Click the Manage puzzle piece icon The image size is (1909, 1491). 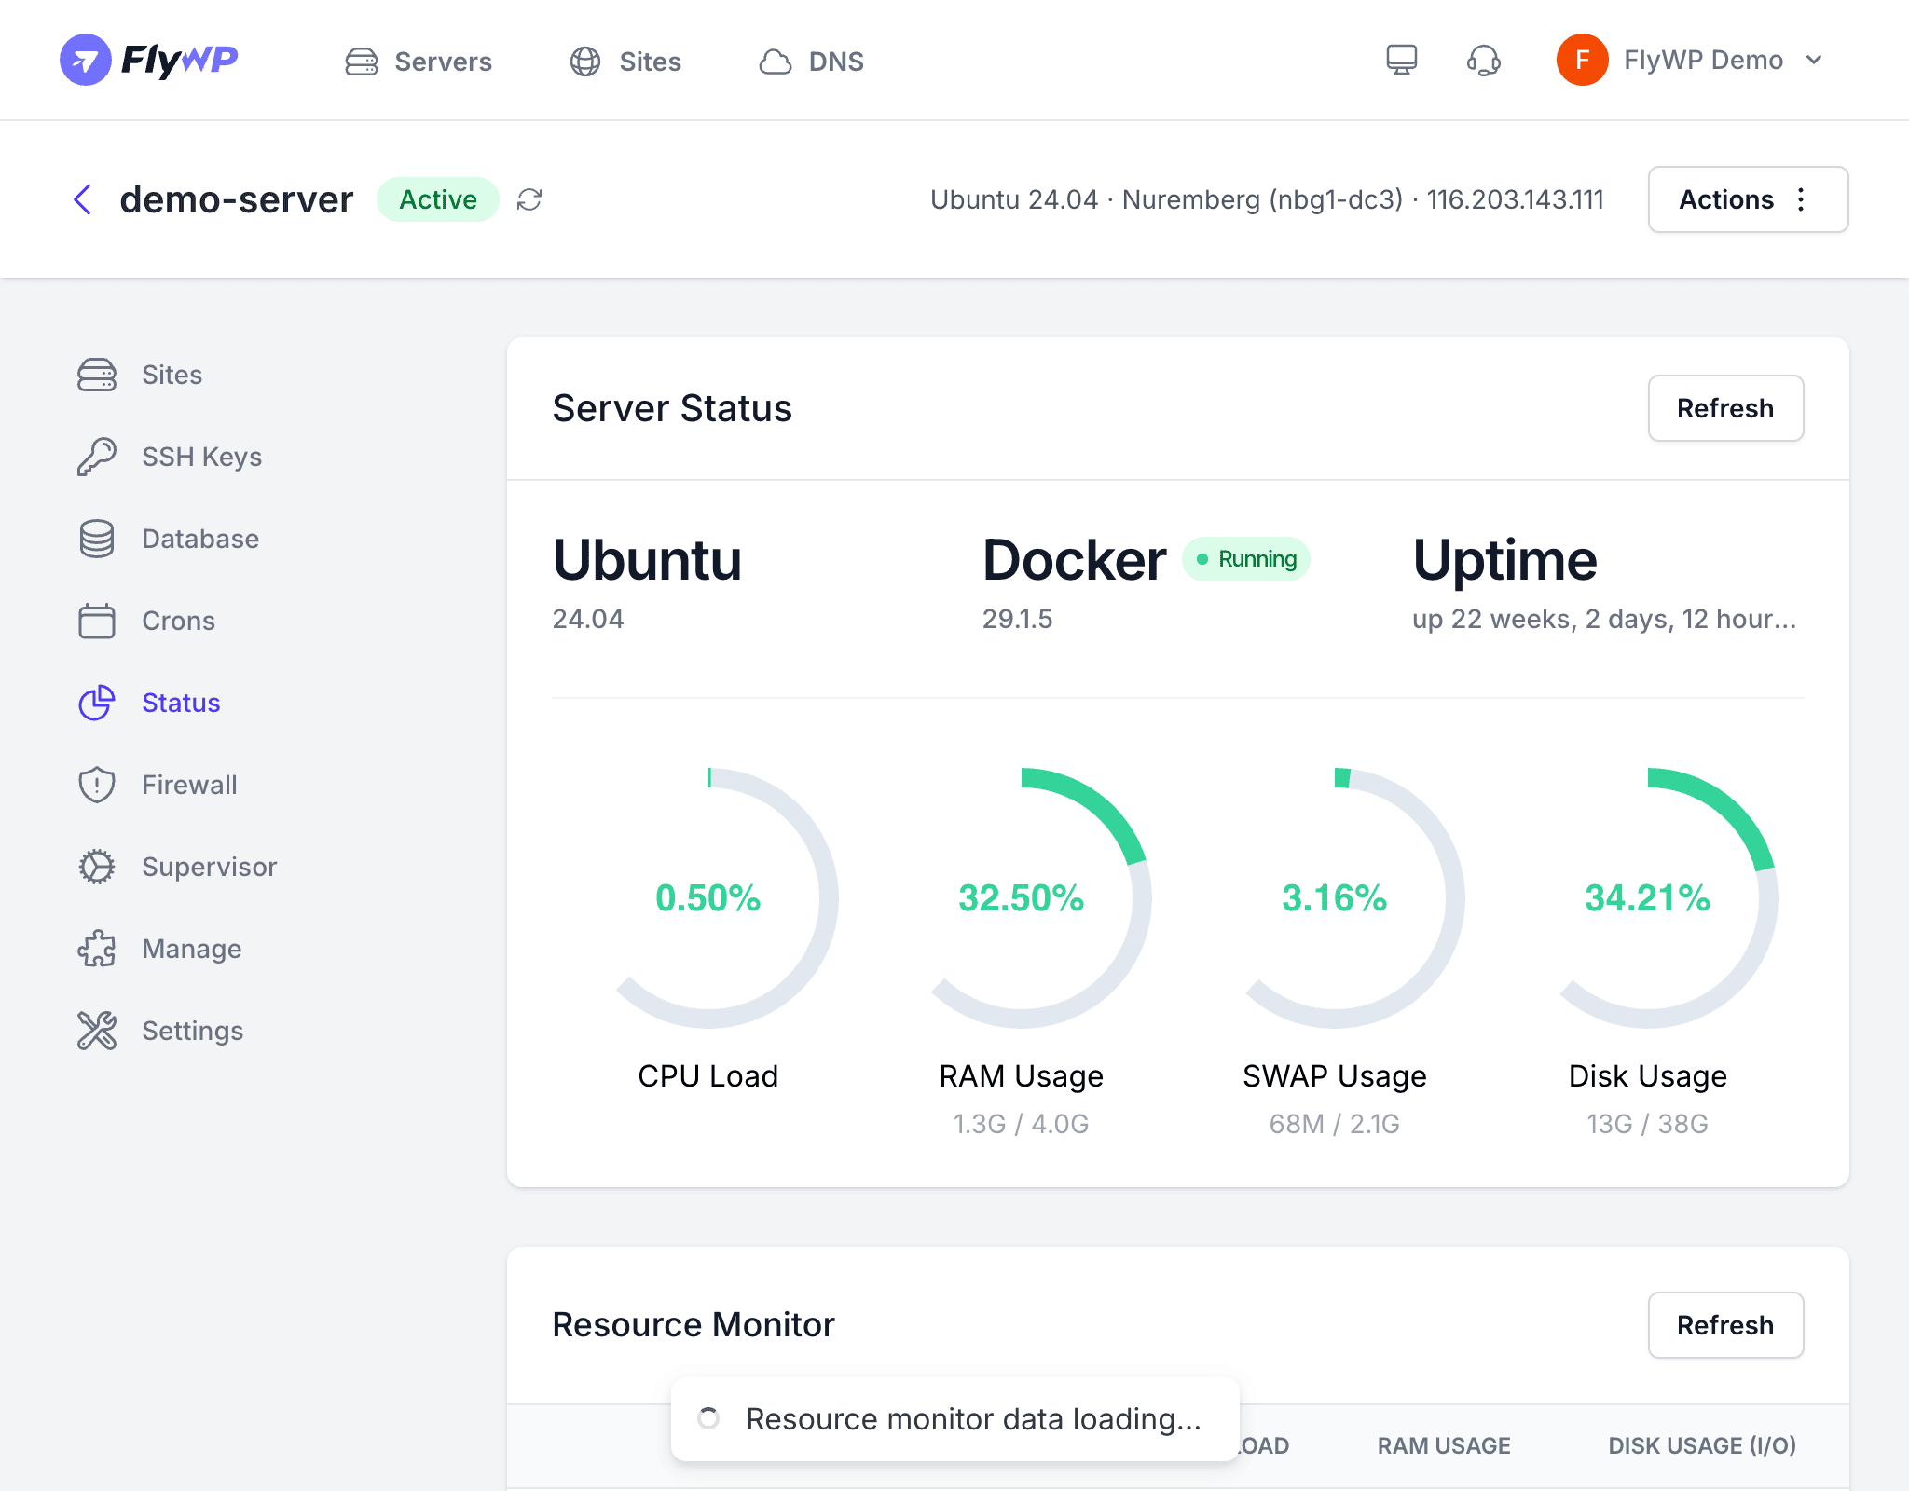tap(97, 949)
